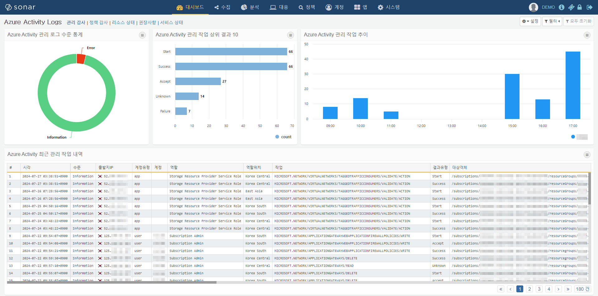The height and width of the screenshot is (296, 598).
Task: Click the 모두 초기화 reset all button
Action: [x=579, y=21]
